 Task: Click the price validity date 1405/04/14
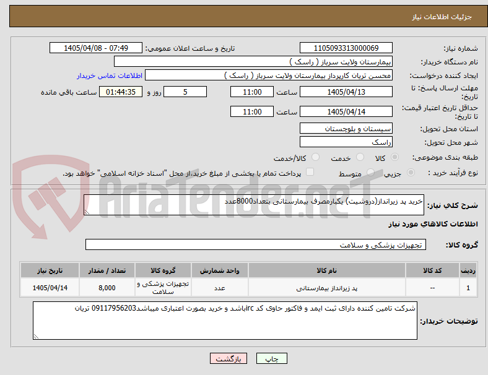point(346,111)
